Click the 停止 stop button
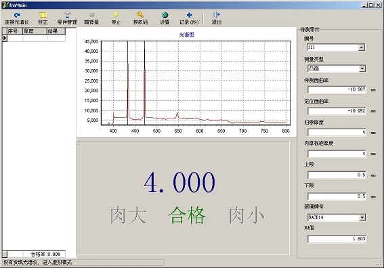The height and width of the screenshot is (268, 384). coord(116,18)
